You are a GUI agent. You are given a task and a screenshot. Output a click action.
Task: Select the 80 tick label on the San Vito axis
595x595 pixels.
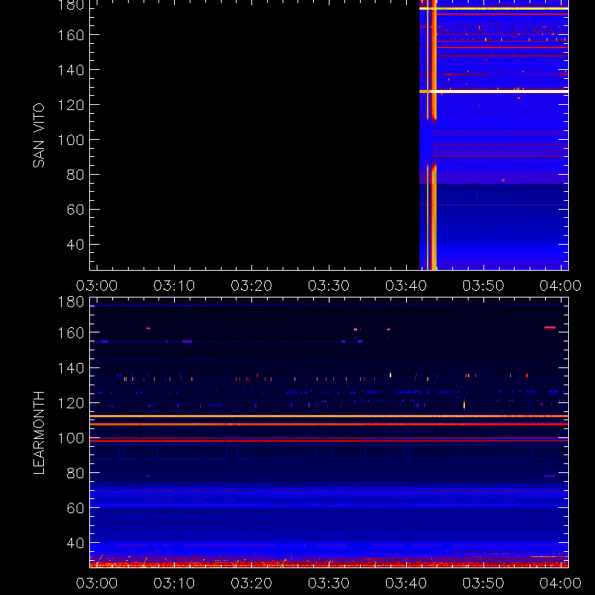tap(75, 175)
